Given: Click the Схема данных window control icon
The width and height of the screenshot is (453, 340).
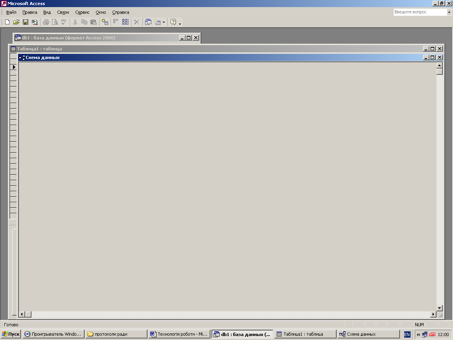Looking at the screenshot, I should pos(22,57).
